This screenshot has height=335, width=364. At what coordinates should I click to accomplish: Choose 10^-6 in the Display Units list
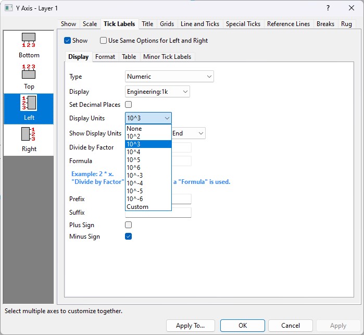[x=148, y=199]
